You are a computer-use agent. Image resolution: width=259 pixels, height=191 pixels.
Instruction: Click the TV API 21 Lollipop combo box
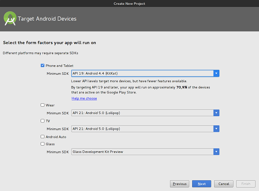point(145,129)
